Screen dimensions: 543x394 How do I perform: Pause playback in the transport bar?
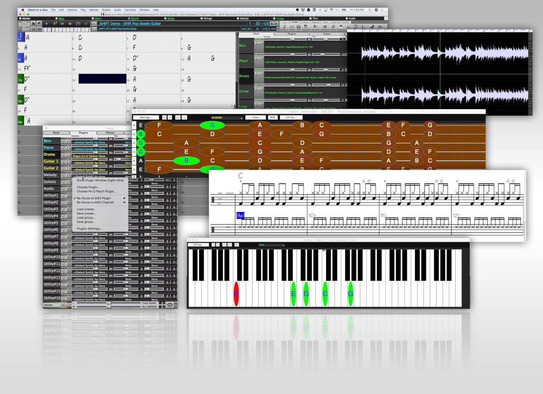tap(62, 24)
